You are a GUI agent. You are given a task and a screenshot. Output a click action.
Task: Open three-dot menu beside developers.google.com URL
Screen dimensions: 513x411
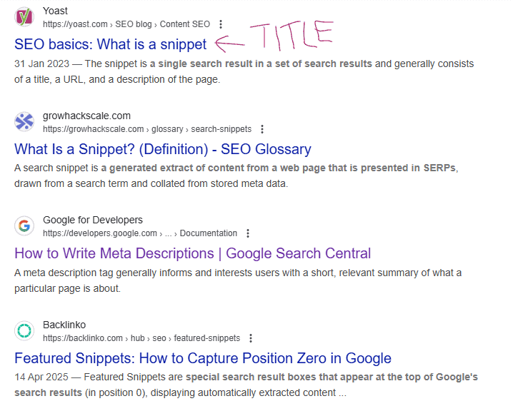pyautogui.click(x=248, y=233)
